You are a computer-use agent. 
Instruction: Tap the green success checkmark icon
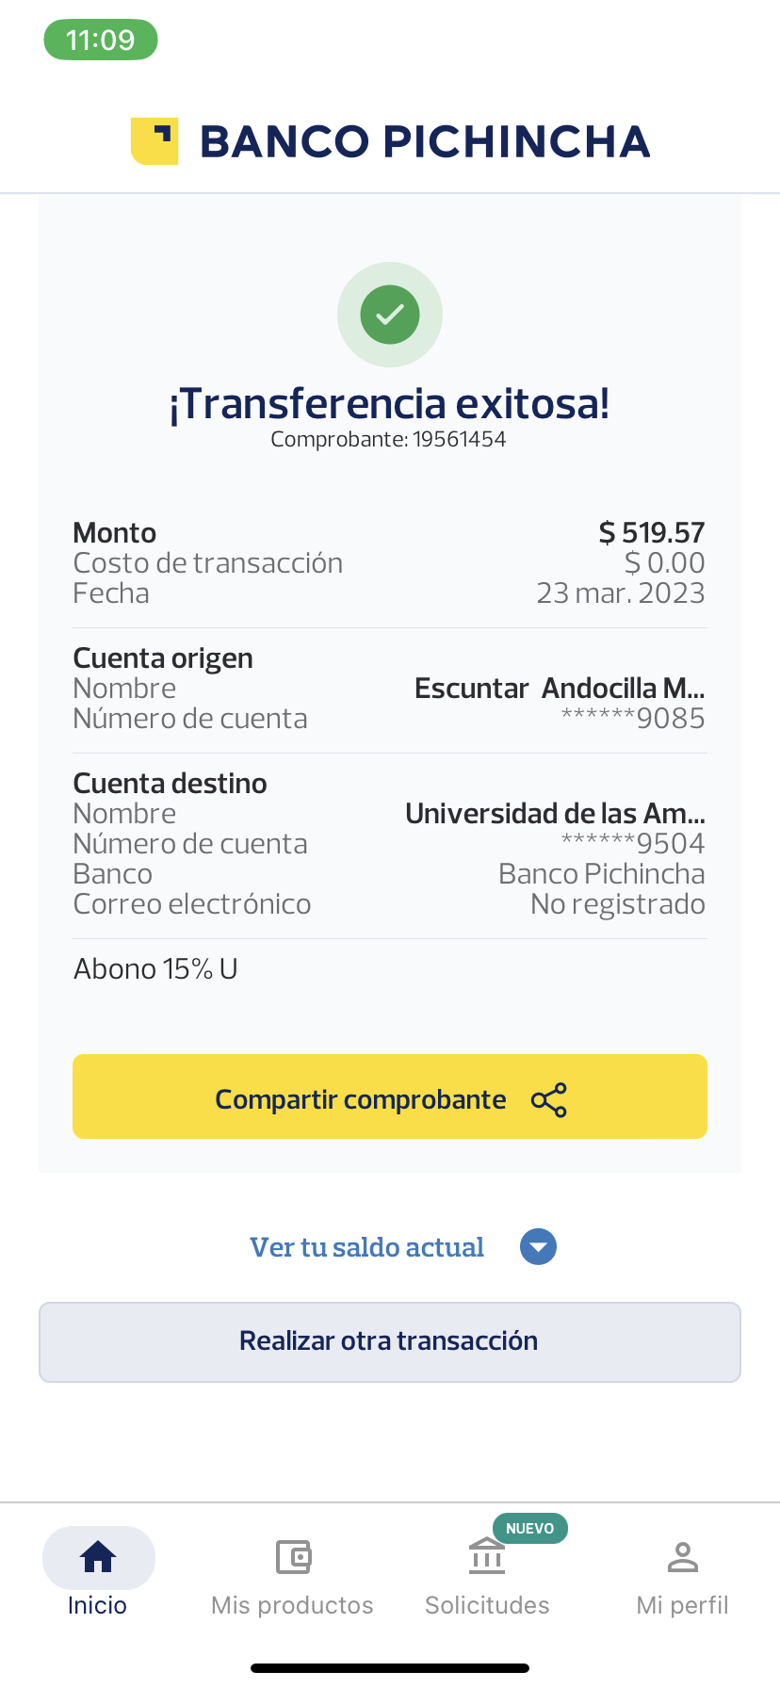coord(390,314)
